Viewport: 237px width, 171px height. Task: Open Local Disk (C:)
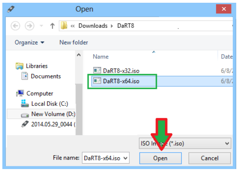(x=50, y=104)
